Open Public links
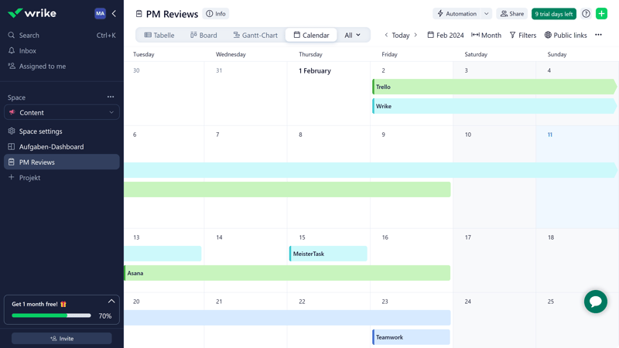This screenshot has width=619, height=348. coord(566,35)
